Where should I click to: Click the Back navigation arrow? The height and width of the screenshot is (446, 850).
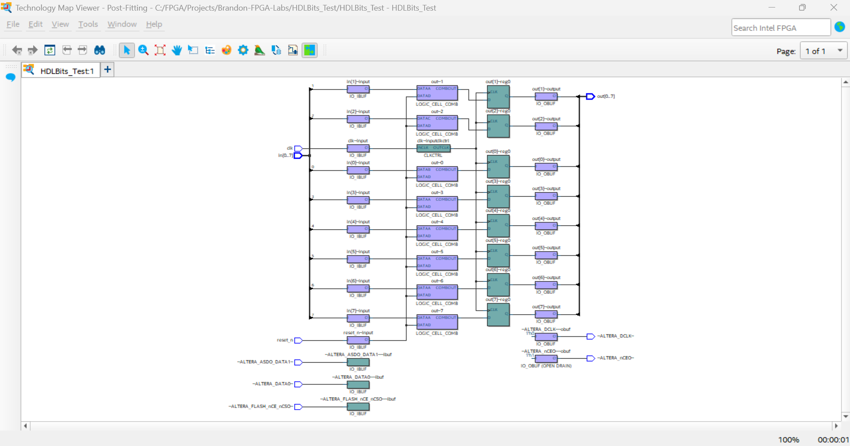tap(17, 50)
